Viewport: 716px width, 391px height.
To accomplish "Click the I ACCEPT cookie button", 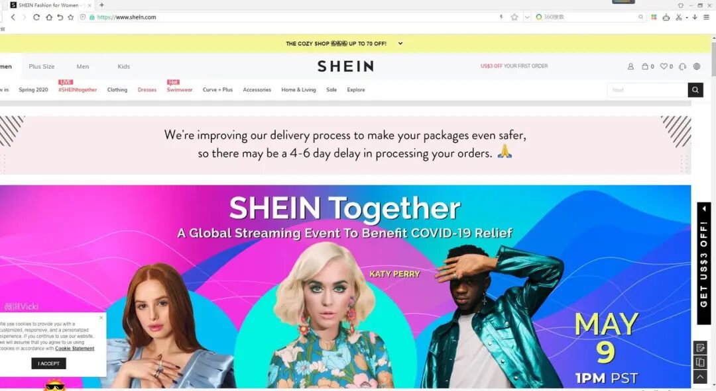I will [x=49, y=364].
